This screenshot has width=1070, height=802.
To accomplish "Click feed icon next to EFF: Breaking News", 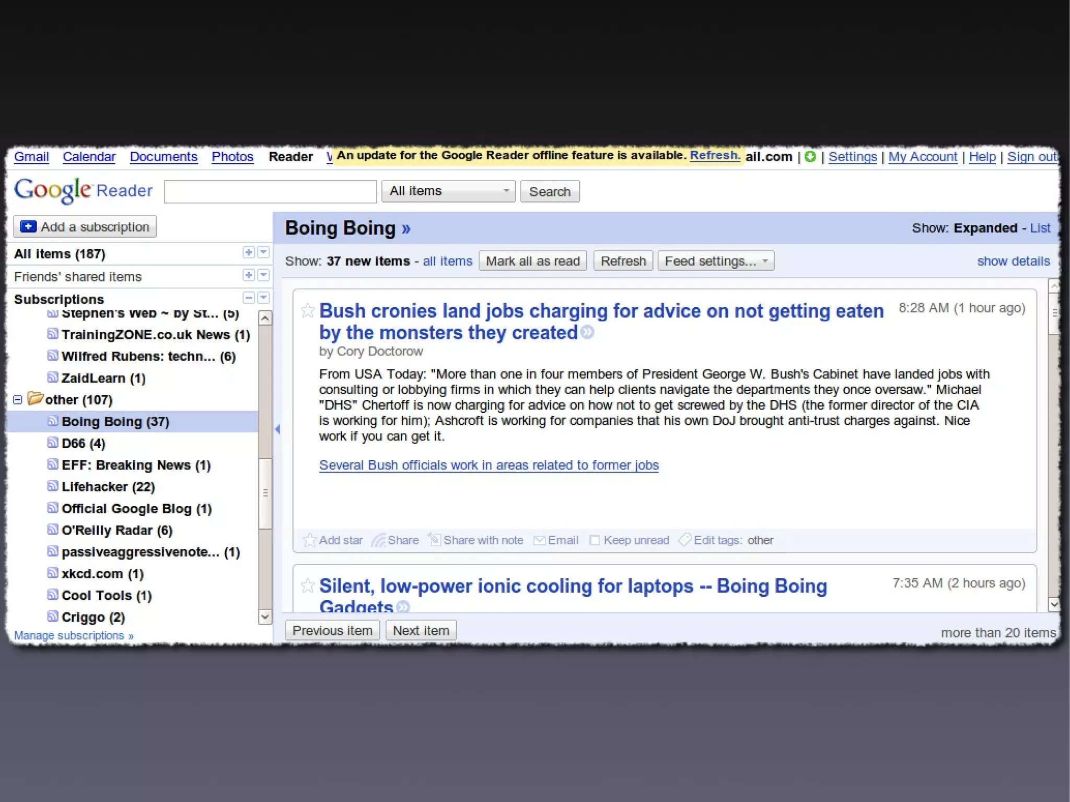I will (52, 464).
